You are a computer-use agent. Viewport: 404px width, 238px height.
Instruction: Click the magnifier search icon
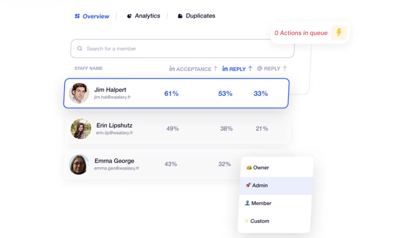tap(80, 49)
